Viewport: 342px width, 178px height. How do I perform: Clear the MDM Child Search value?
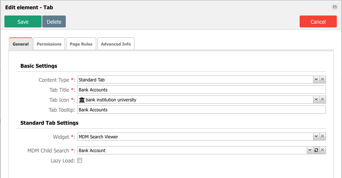click(x=322, y=150)
